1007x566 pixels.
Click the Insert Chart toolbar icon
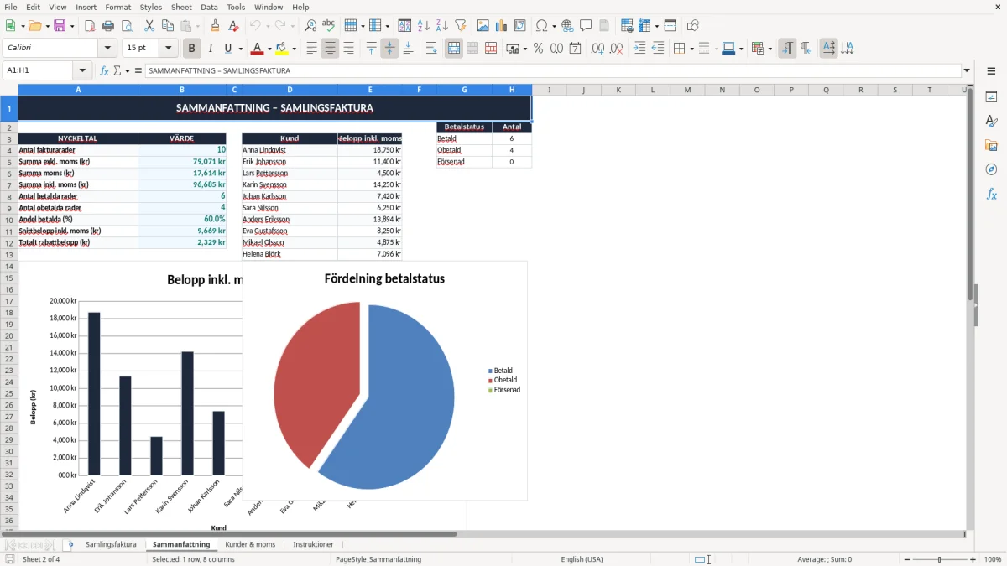[x=502, y=26]
